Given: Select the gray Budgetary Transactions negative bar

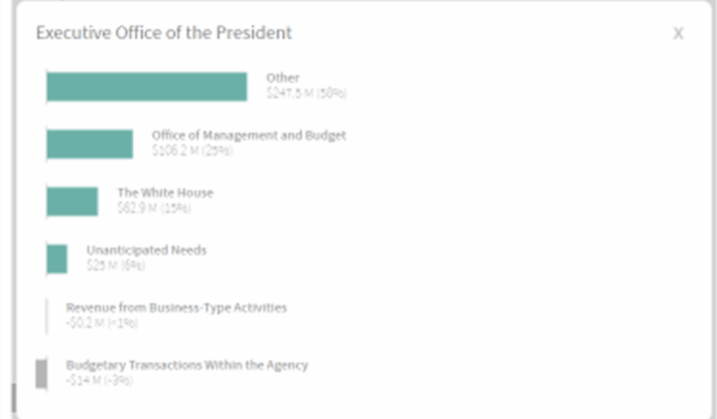Looking at the screenshot, I should click(42, 374).
